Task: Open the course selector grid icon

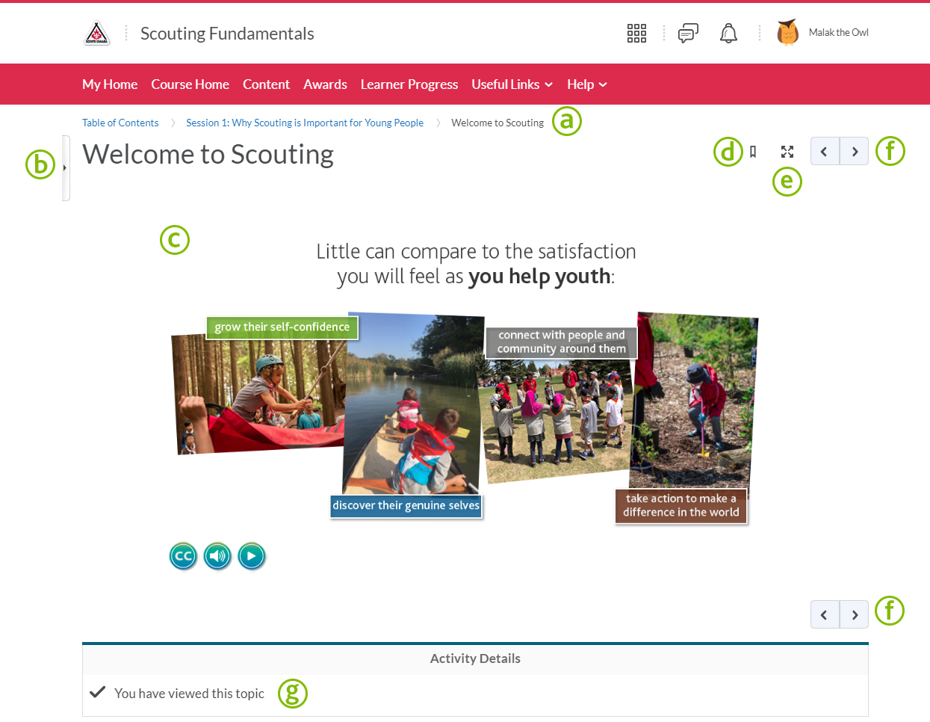Action: tap(636, 33)
